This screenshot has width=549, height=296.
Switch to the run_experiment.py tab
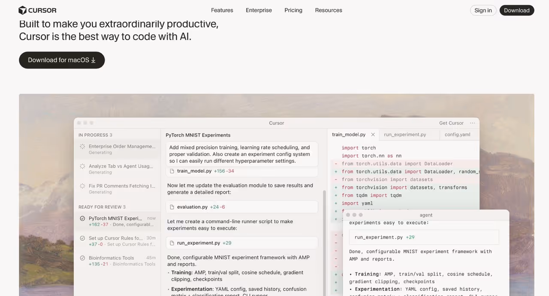coord(405,135)
